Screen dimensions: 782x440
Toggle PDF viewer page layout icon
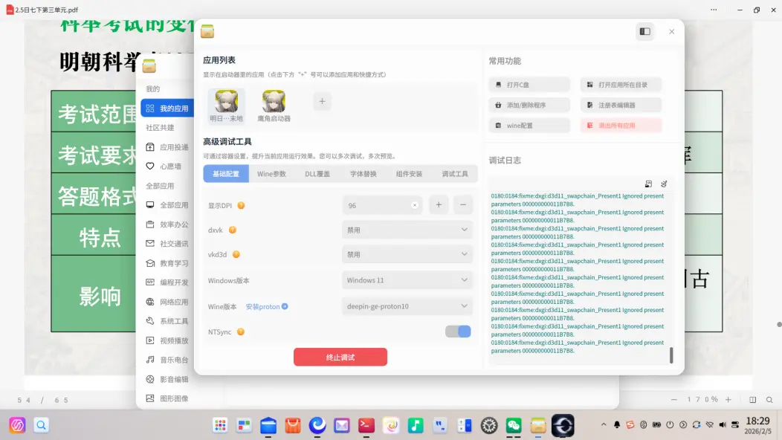click(x=752, y=400)
